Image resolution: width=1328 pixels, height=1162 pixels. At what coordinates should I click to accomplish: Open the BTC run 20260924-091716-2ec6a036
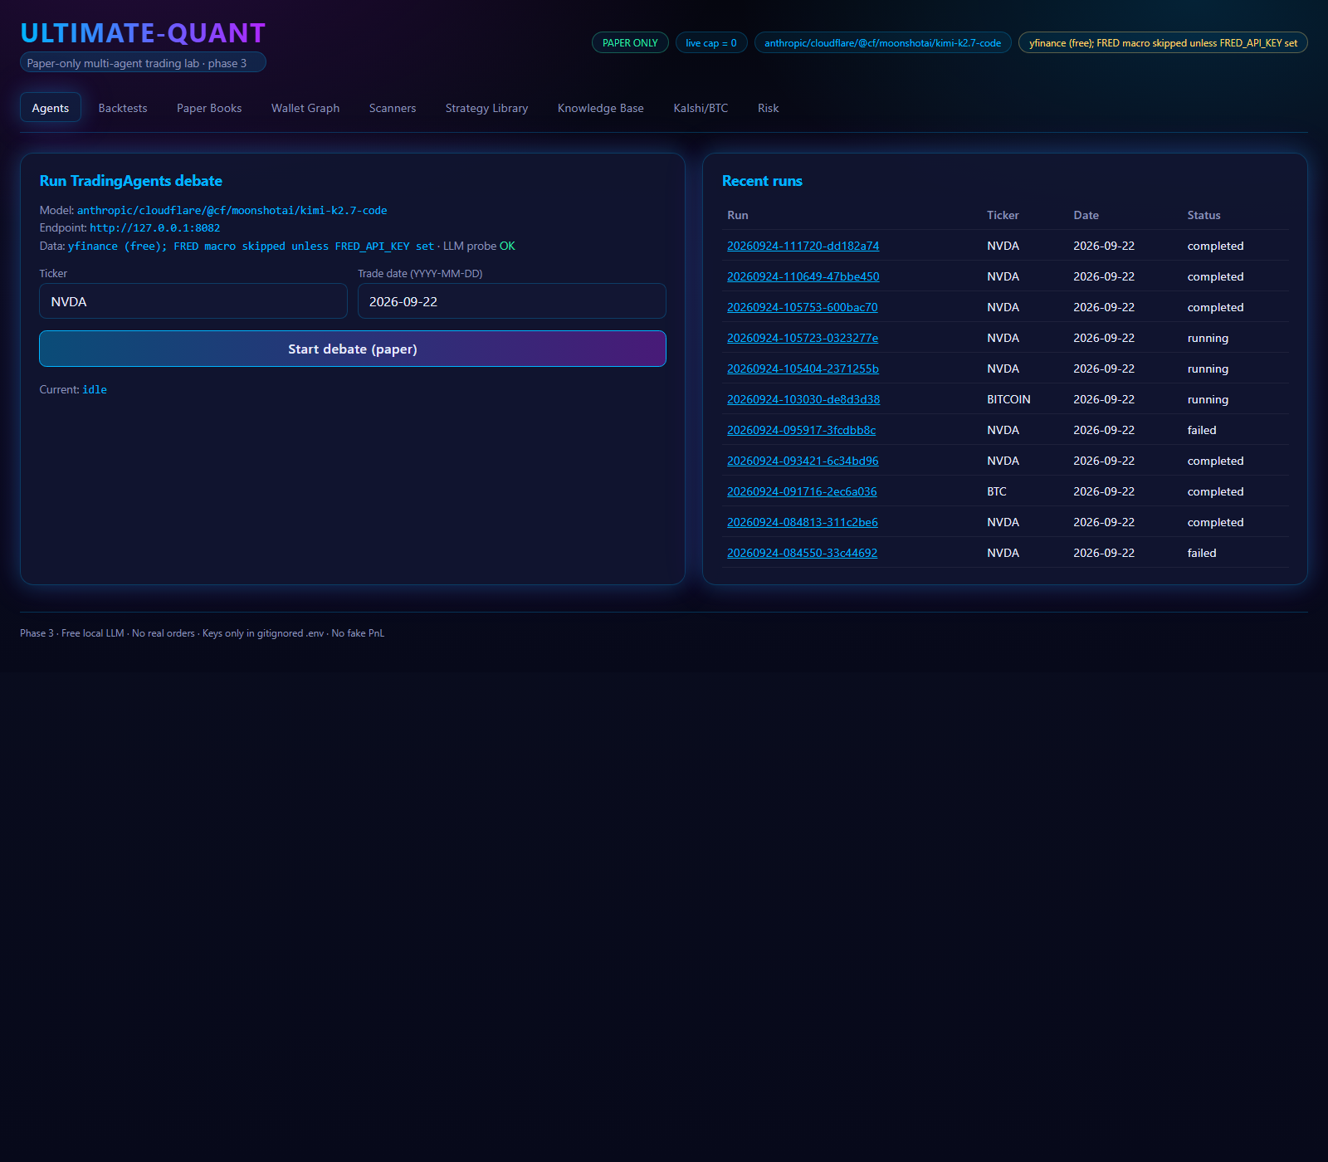pos(802,491)
